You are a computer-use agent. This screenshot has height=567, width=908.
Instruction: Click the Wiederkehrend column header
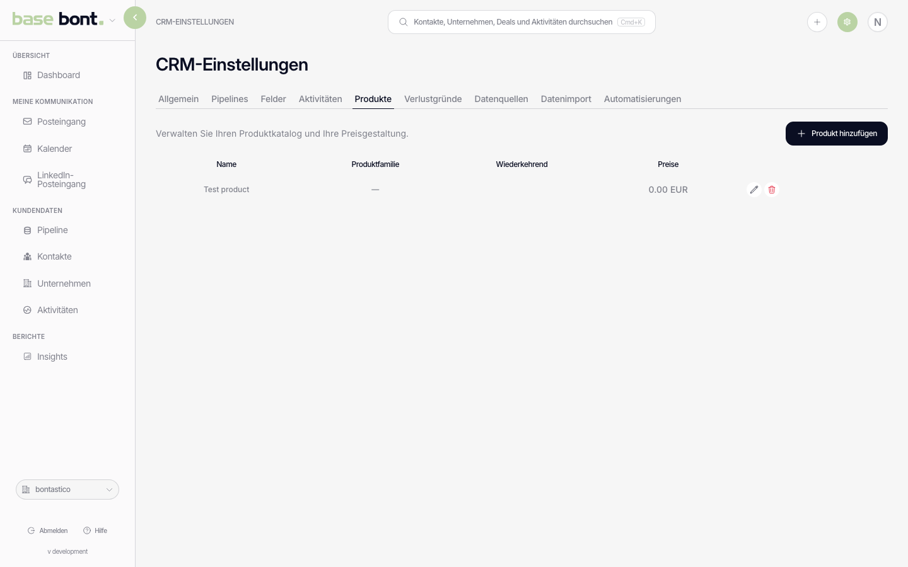coord(521,164)
